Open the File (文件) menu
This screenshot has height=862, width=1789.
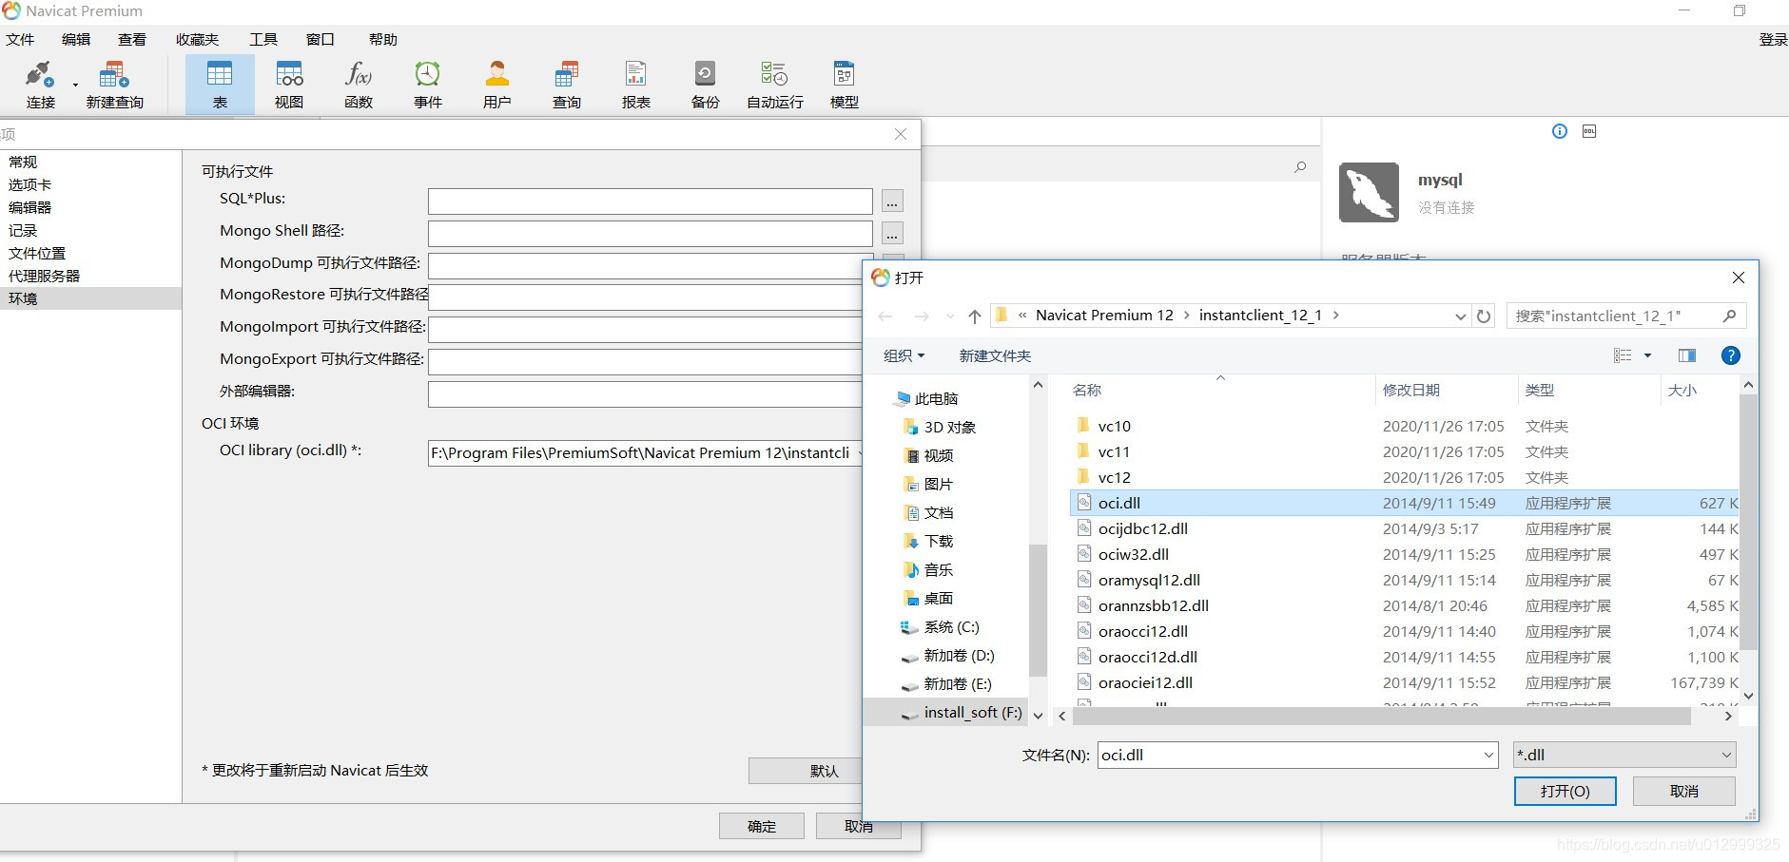point(20,39)
